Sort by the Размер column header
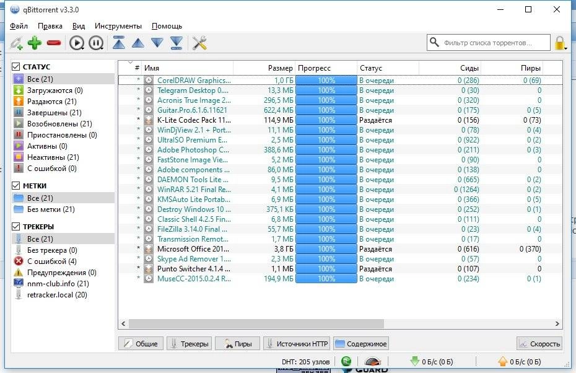Image resolution: width=576 pixels, height=373 pixels. point(264,68)
